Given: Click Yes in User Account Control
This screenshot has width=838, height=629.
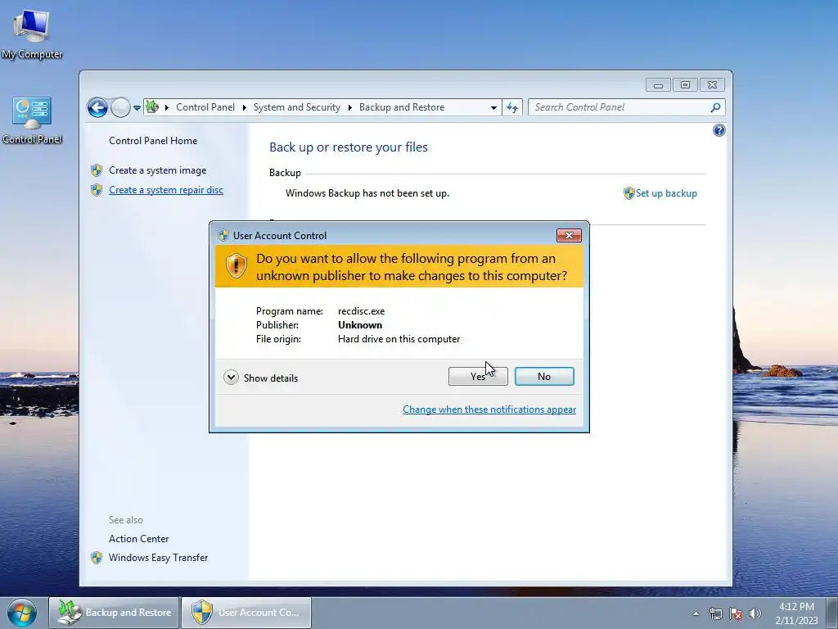Looking at the screenshot, I should coord(478,376).
